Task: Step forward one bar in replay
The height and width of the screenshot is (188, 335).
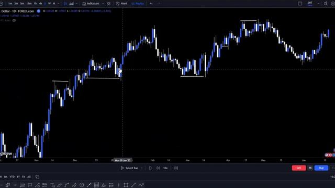Action: (x=158, y=168)
